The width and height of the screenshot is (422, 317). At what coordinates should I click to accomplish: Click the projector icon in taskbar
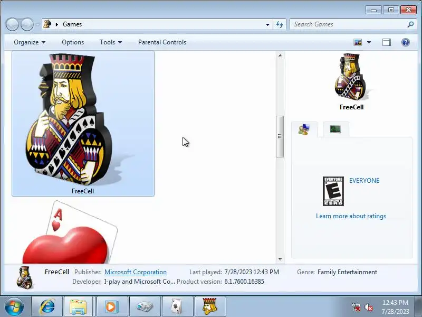(145, 306)
